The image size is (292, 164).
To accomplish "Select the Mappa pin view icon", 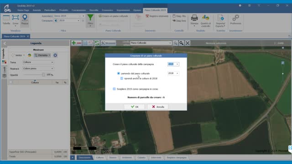I will 25,18.
